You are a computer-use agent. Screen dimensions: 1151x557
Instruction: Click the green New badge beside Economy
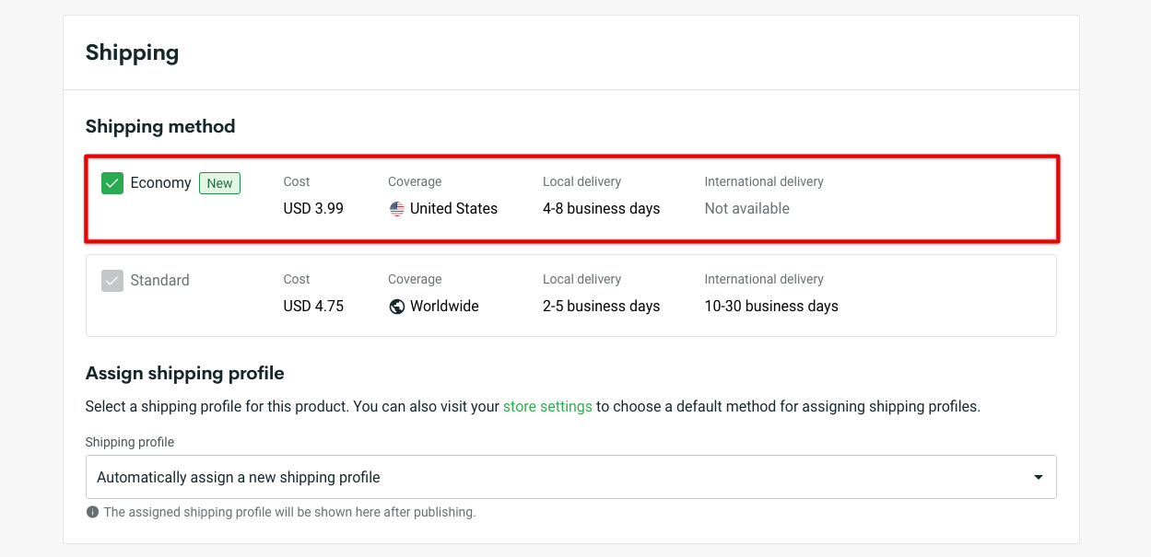[x=219, y=183]
